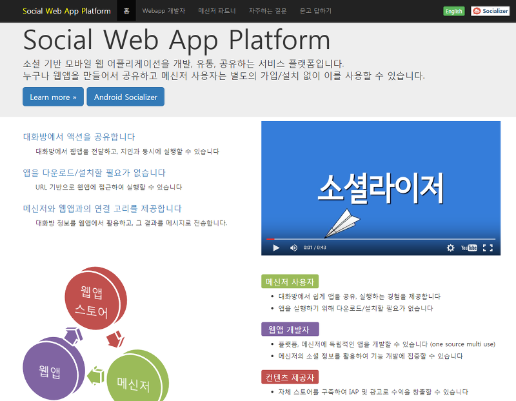516x401 pixels.
Task: Open video settings gear icon
Action: click(450, 248)
